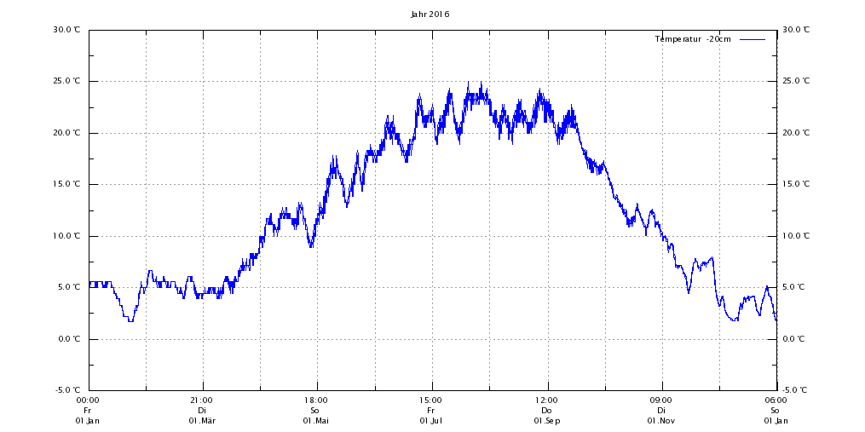Click the 20.0 °C label on left axis
The height and width of the screenshot is (432, 865).
click(66, 133)
